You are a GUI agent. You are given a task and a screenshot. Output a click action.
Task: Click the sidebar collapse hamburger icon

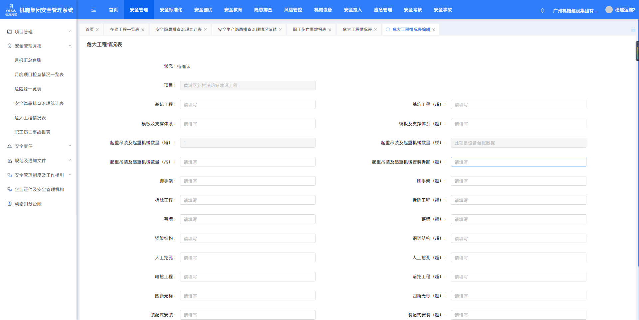click(94, 10)
